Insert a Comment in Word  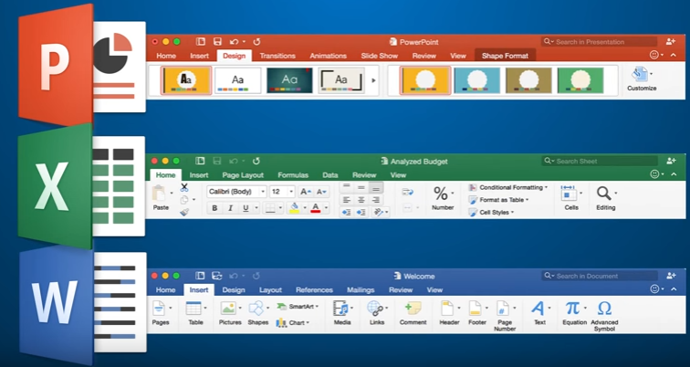pyautogui.click(x=413, y=309)
